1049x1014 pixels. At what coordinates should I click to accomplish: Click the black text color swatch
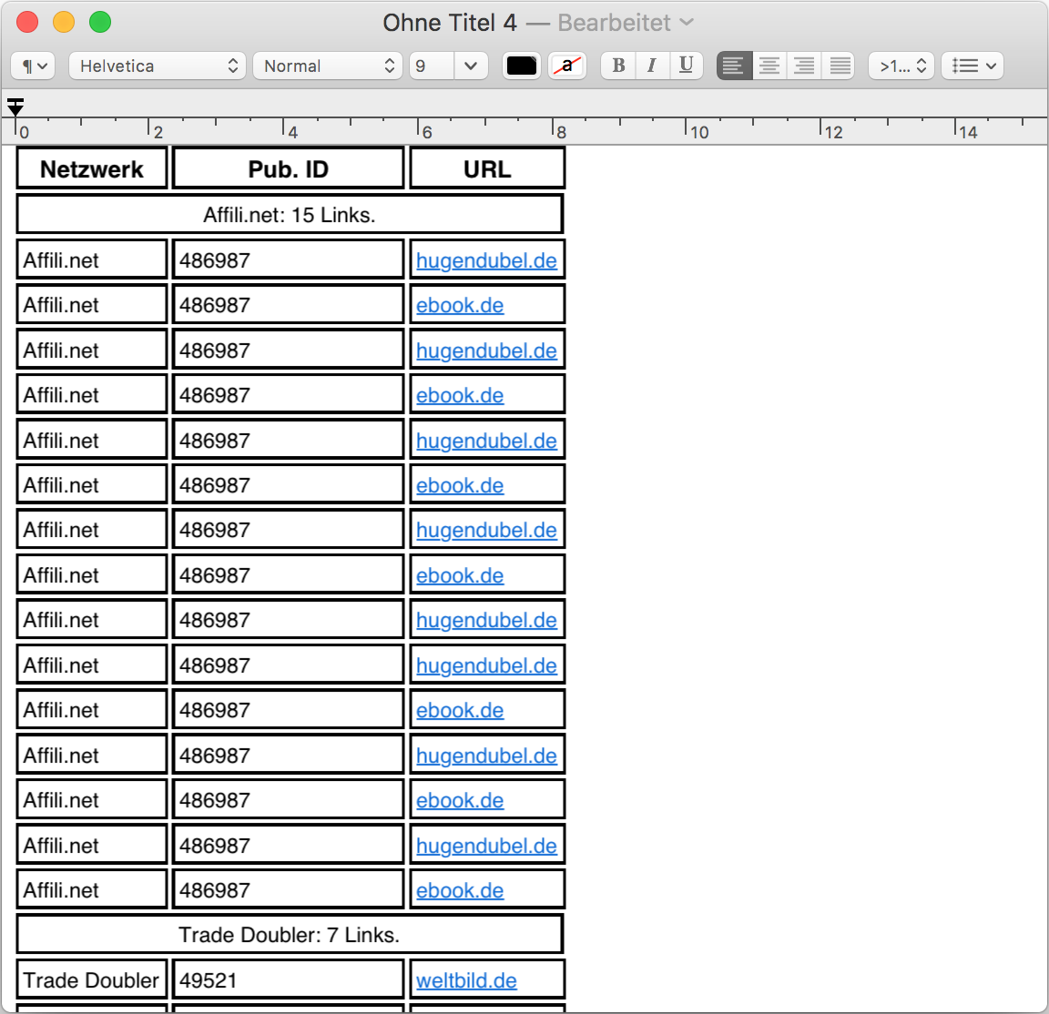[522, 66]
